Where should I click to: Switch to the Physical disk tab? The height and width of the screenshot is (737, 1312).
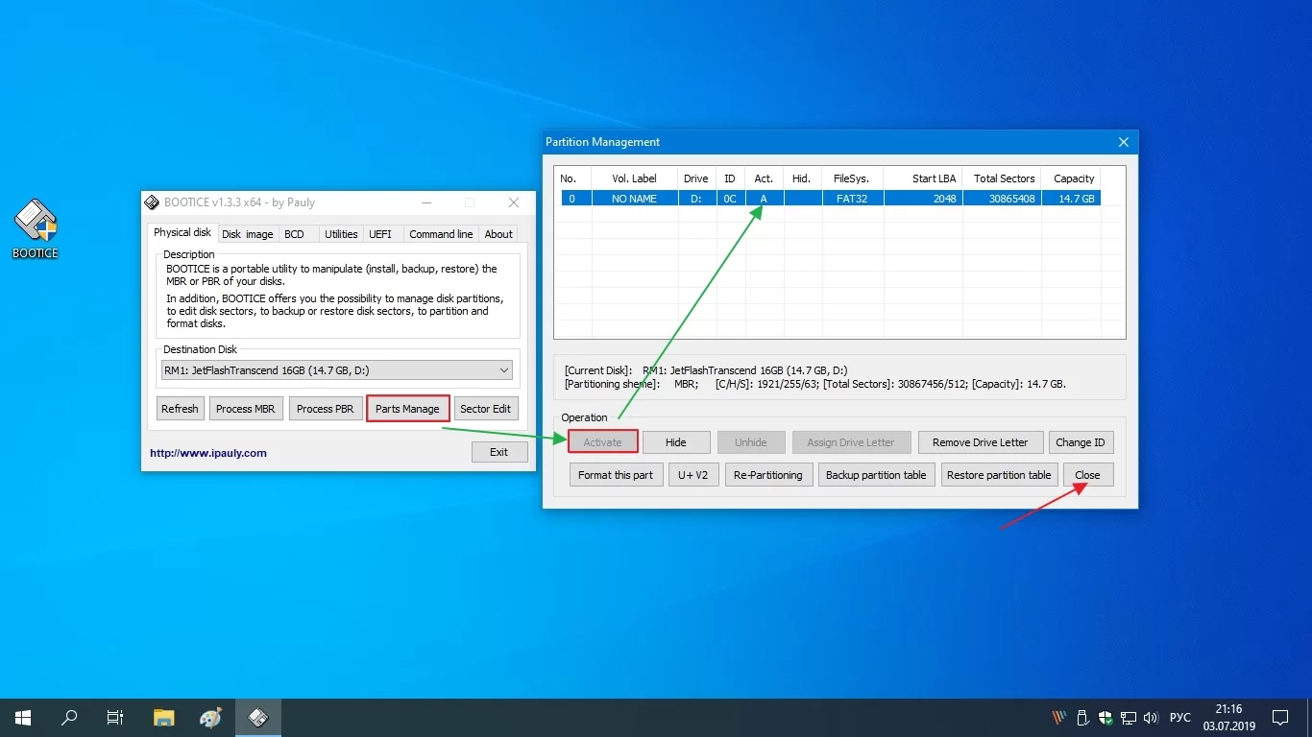click(182, 232)
